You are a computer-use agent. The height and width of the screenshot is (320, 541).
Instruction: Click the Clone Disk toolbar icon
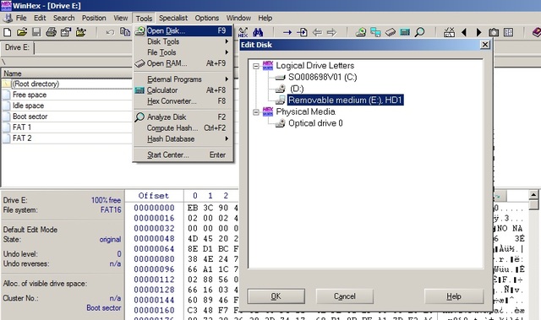tap(375, 32)
